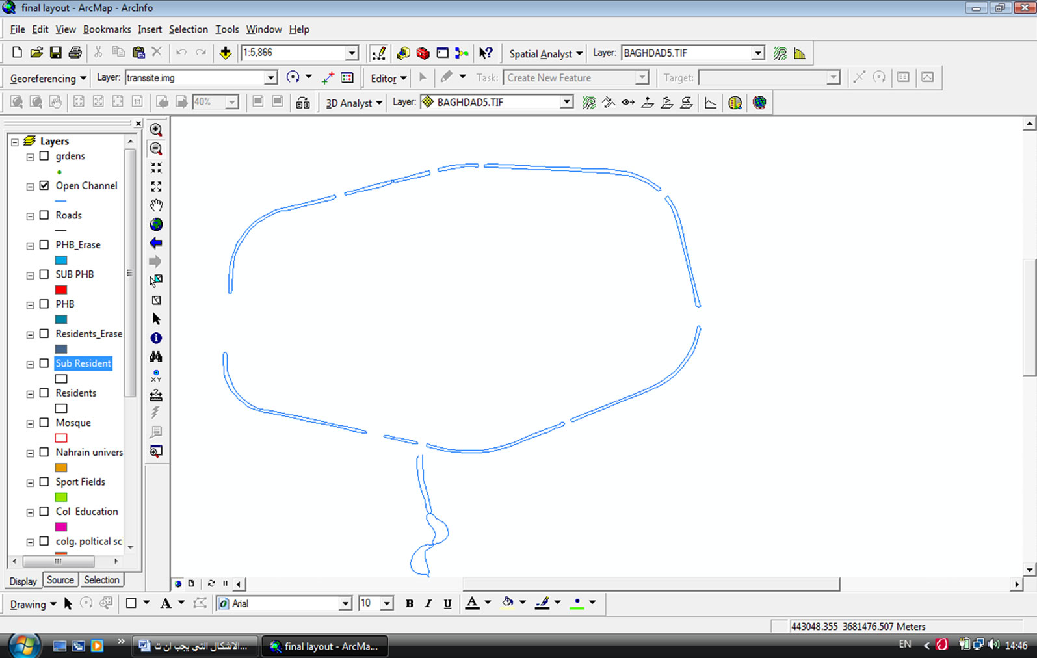Turn on the Roads layer

point(44,215)
